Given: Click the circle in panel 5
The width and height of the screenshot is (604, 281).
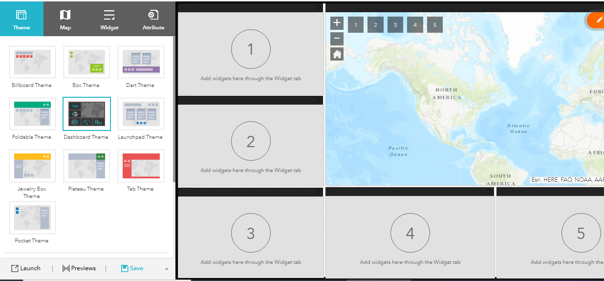Looking at the screenshot, I should 581,233.
